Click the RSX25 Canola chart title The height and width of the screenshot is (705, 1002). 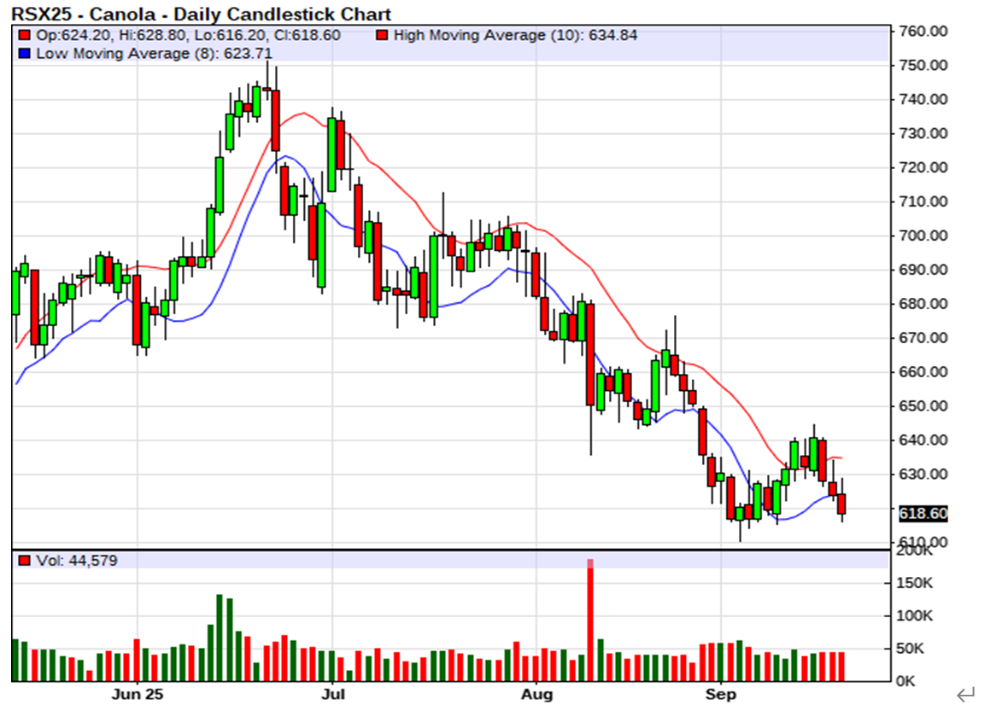tap(202, 14)
